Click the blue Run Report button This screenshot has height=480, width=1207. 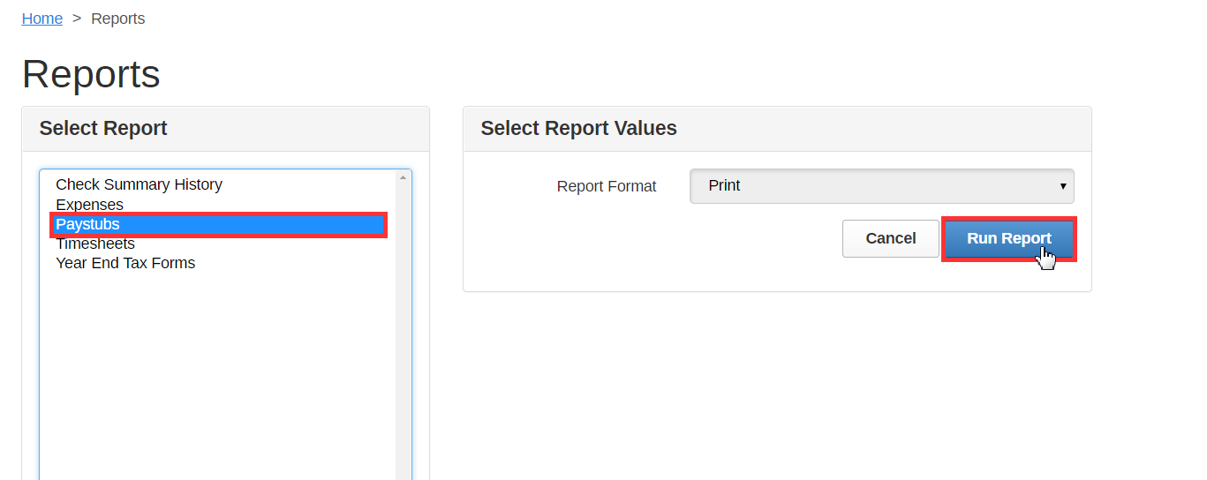(1008, 238)
